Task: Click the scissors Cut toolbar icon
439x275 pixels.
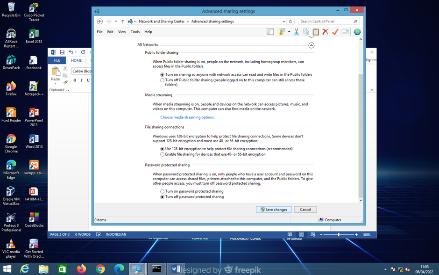Action: [x=296, y=32]
